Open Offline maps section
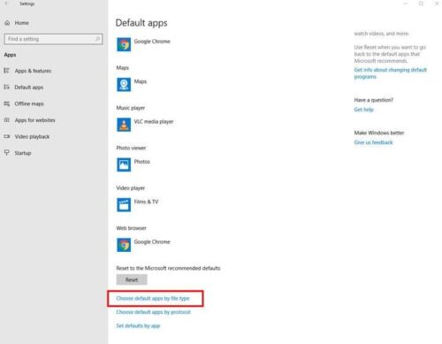The height and width of the screenshot is (344, 442). [29, 103]
